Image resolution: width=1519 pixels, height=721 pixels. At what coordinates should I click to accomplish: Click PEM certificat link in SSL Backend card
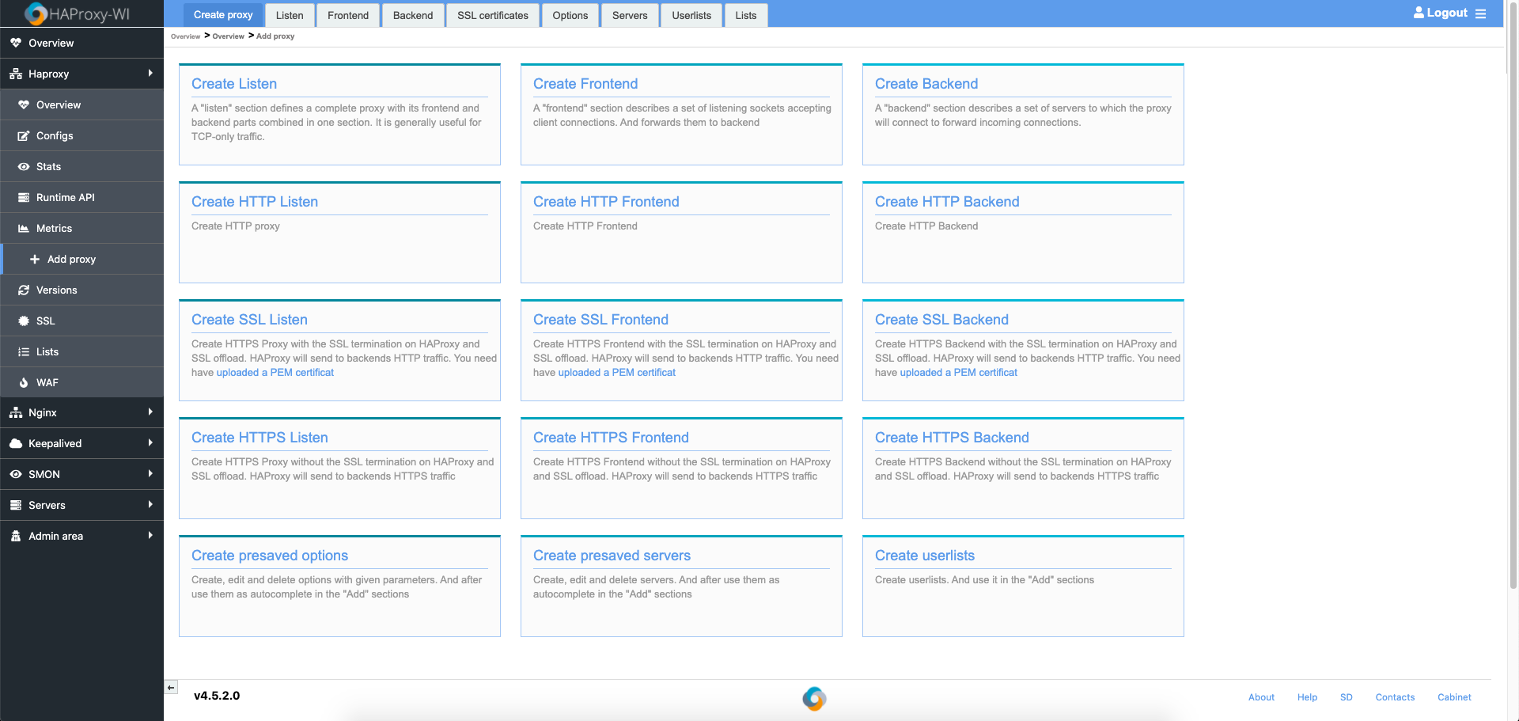[959, 373]
